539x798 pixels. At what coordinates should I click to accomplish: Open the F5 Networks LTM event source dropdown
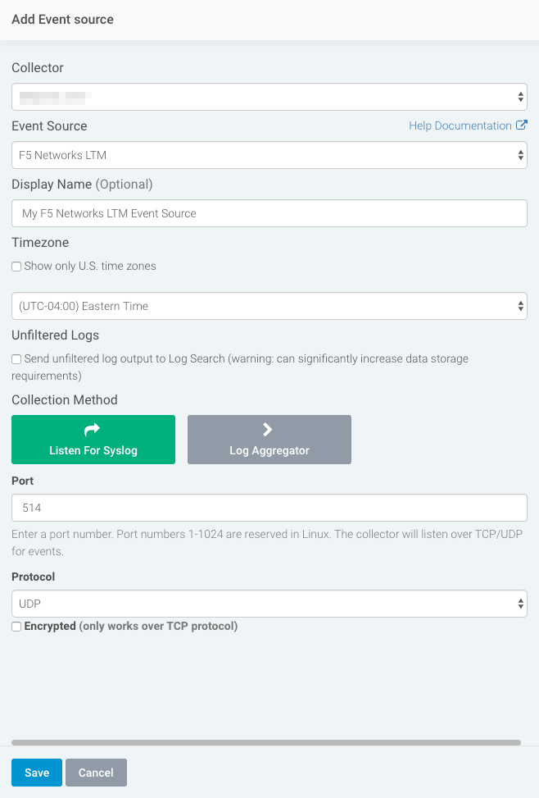click(x=262, y=154)
